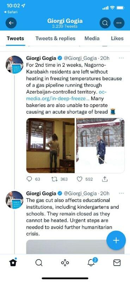The image size is (130, 282).
Task: Share the first tweet via share icon
Action: click(105, 179)
